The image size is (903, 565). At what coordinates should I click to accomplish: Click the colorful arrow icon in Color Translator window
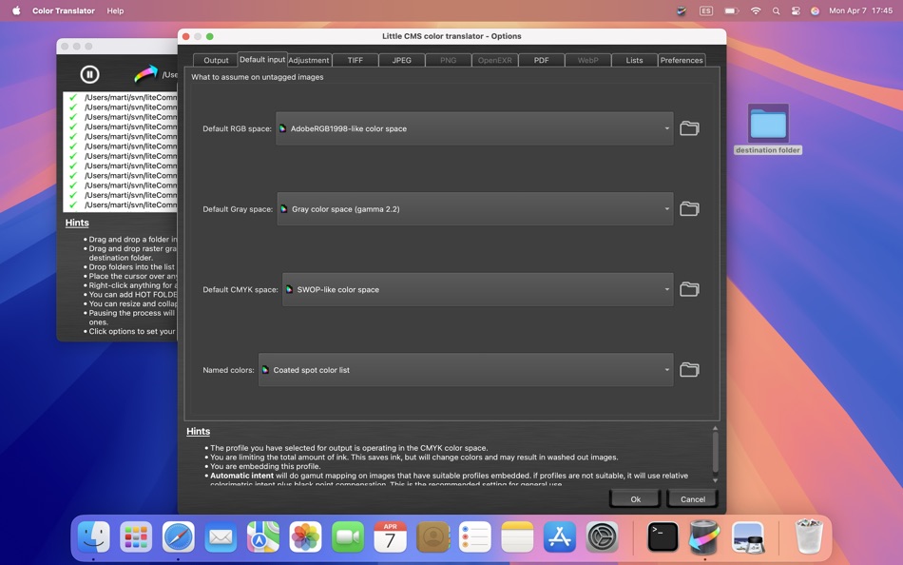pyautogui.click(x=145, y=73)
